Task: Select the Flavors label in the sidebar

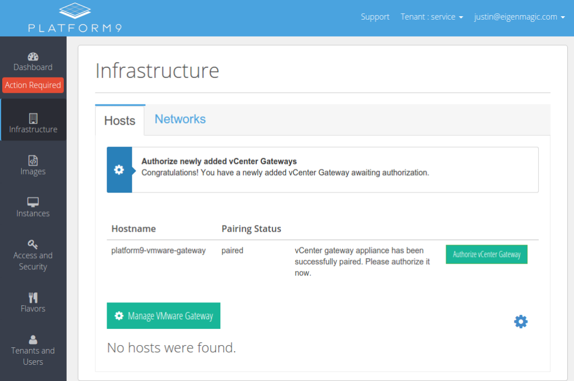Action: click(33, 309)
